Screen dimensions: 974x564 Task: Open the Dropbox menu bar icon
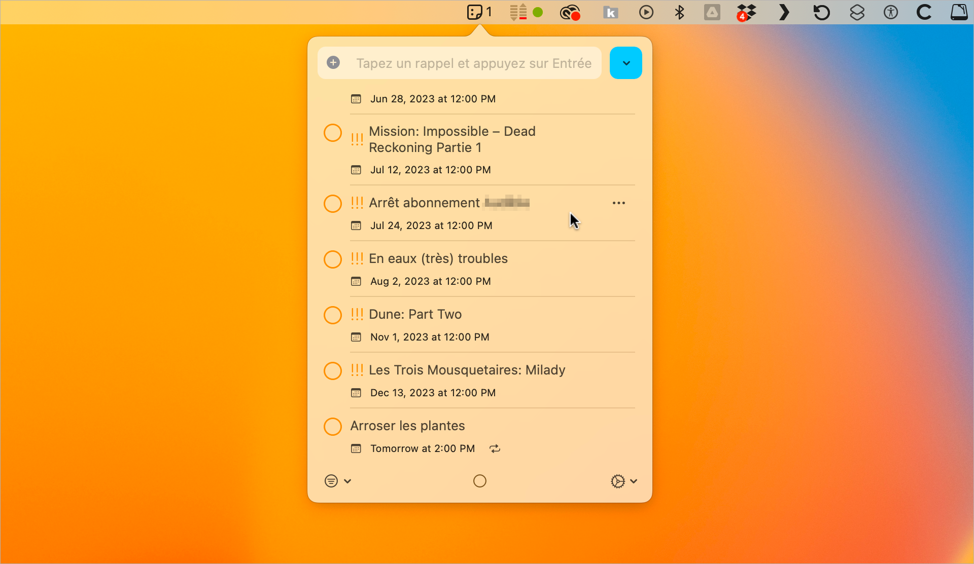click(x=746, y=12)
